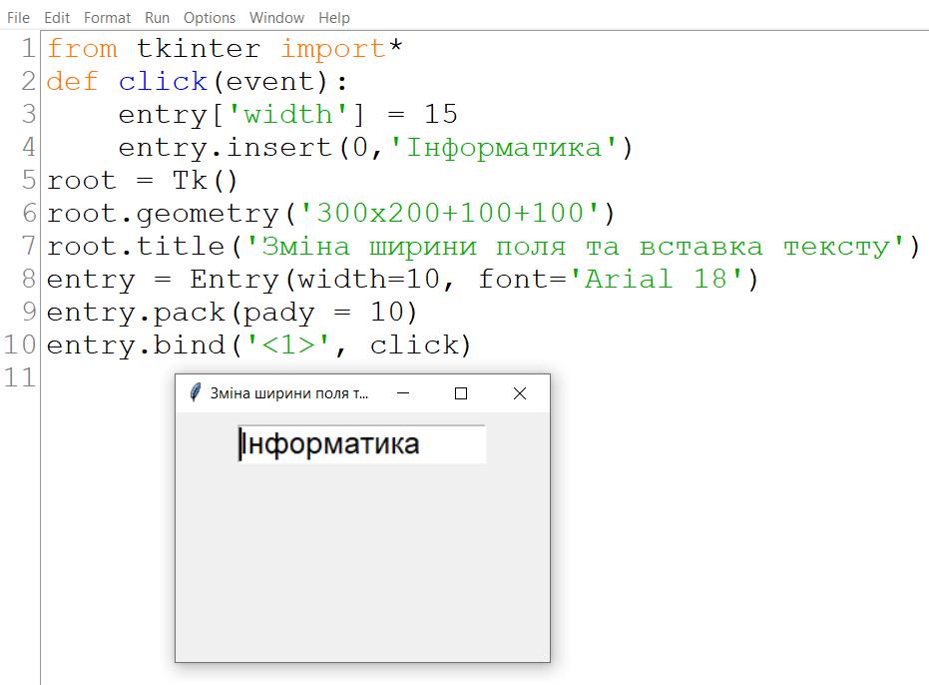
Task: Open the Edit menu
Action: tap(57, 18)
